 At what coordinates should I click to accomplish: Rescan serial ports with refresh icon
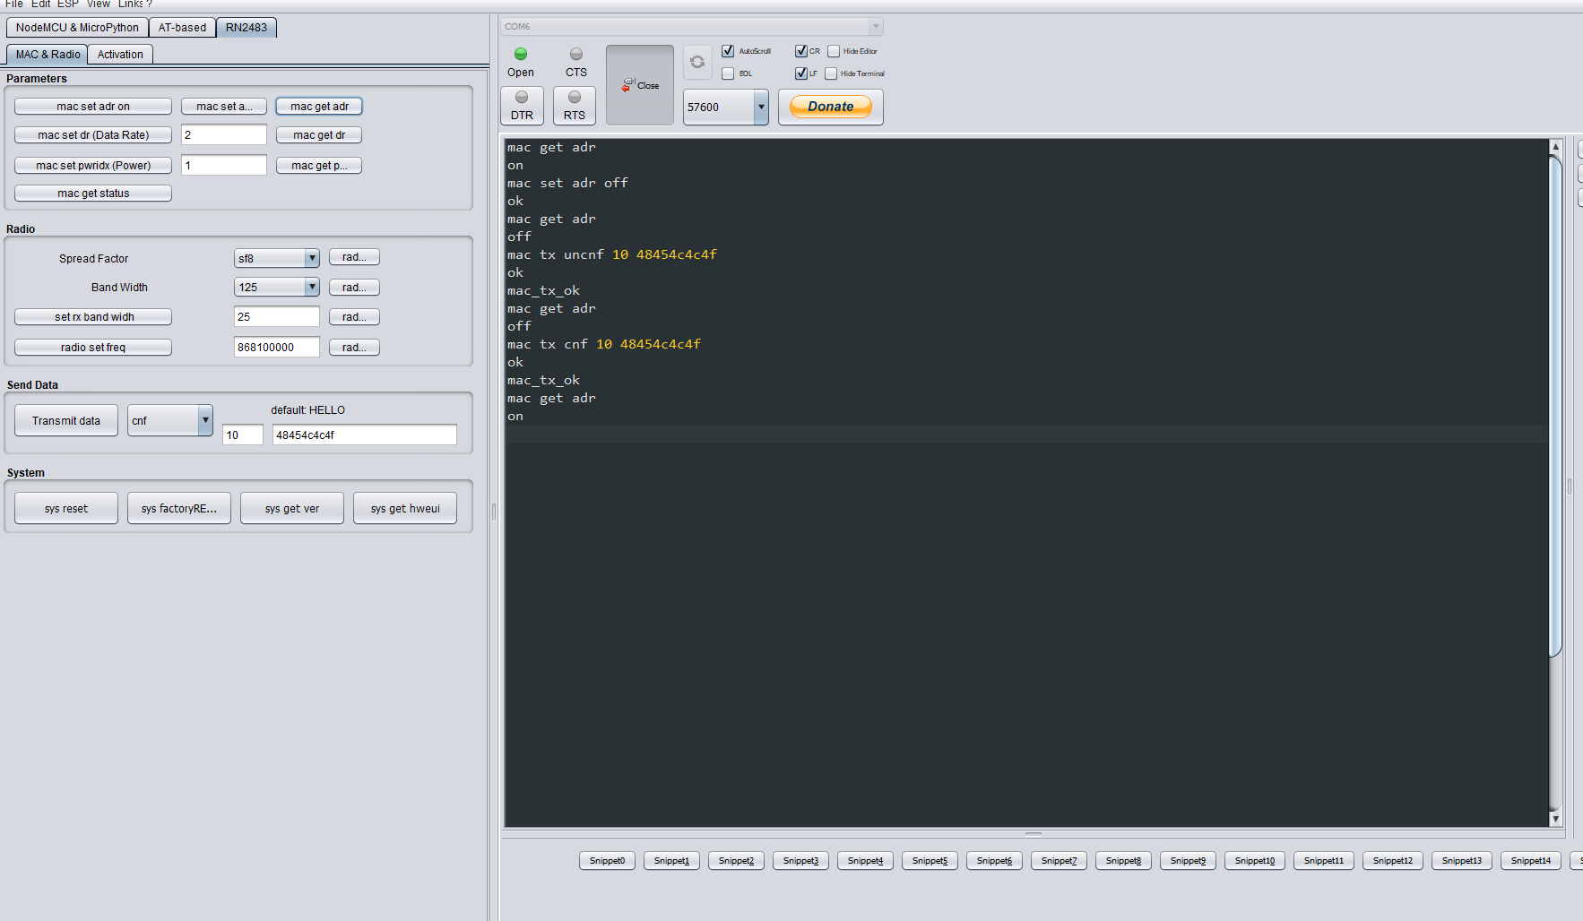pyautogui.click(x=697, y=62)
